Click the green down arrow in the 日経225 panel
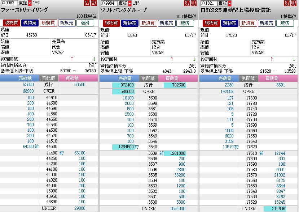Image resolution: width=299 pixels, height=212 pixels. tap(294, 59)
